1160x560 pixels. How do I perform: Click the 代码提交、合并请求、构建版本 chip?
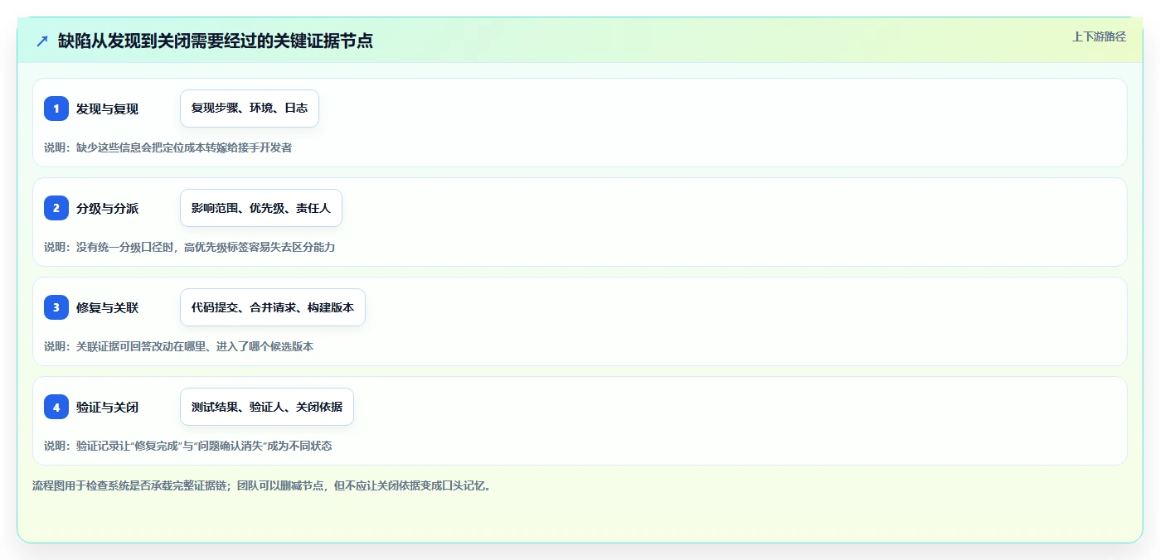coord(273,307)
